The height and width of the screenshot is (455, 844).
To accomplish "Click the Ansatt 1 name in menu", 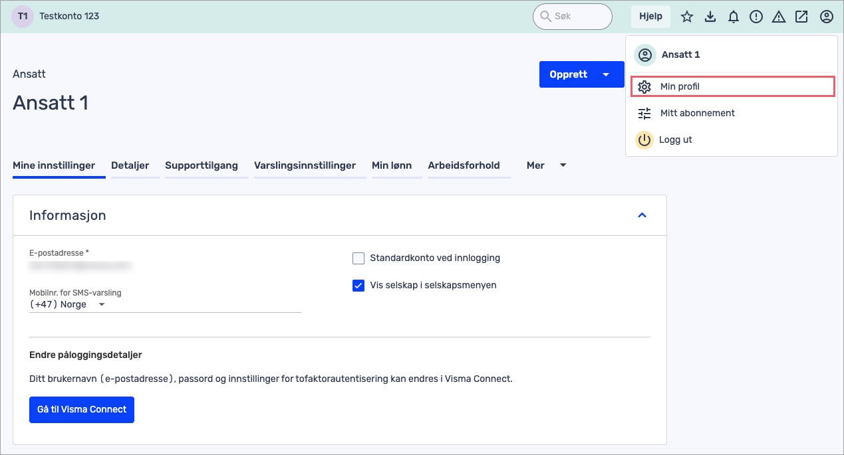I will click(x=680, y=55).
